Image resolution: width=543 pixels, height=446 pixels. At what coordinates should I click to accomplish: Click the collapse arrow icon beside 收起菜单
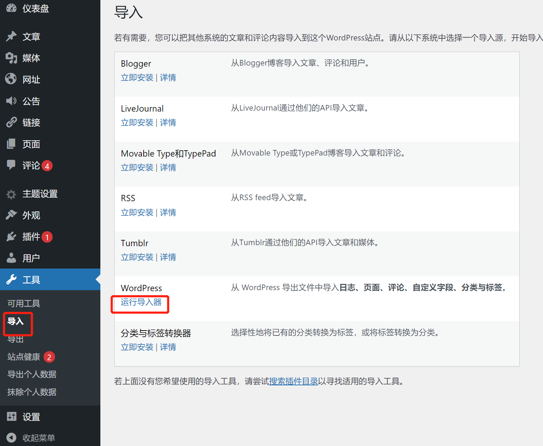point(12,438)
